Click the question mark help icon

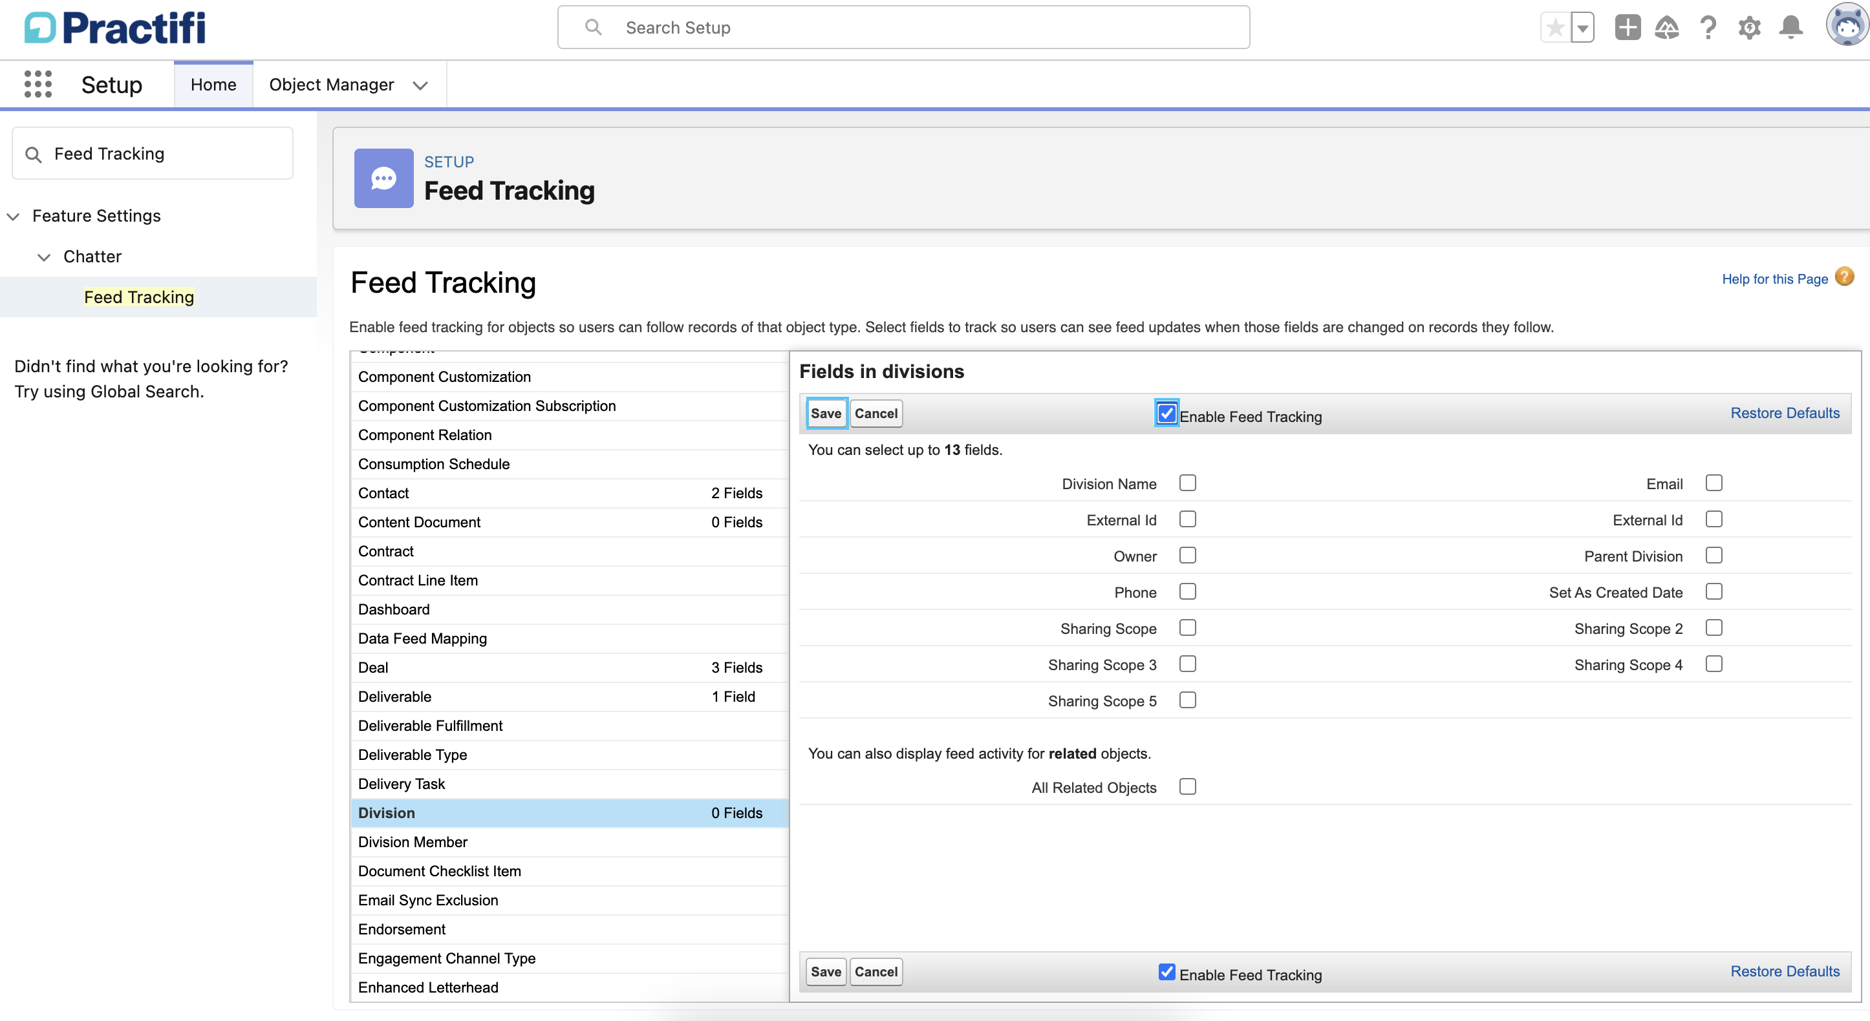tap(1708, 28)
